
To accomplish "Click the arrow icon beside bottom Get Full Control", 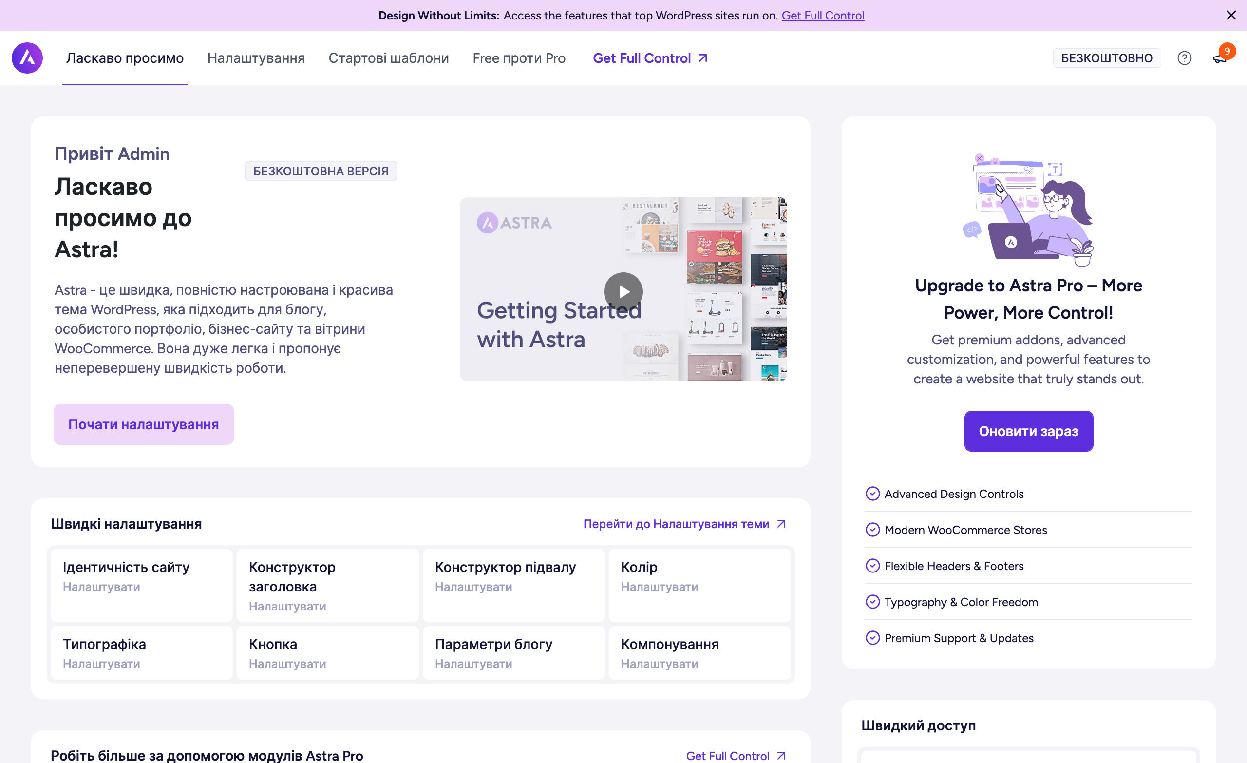I will coord(781,755).
